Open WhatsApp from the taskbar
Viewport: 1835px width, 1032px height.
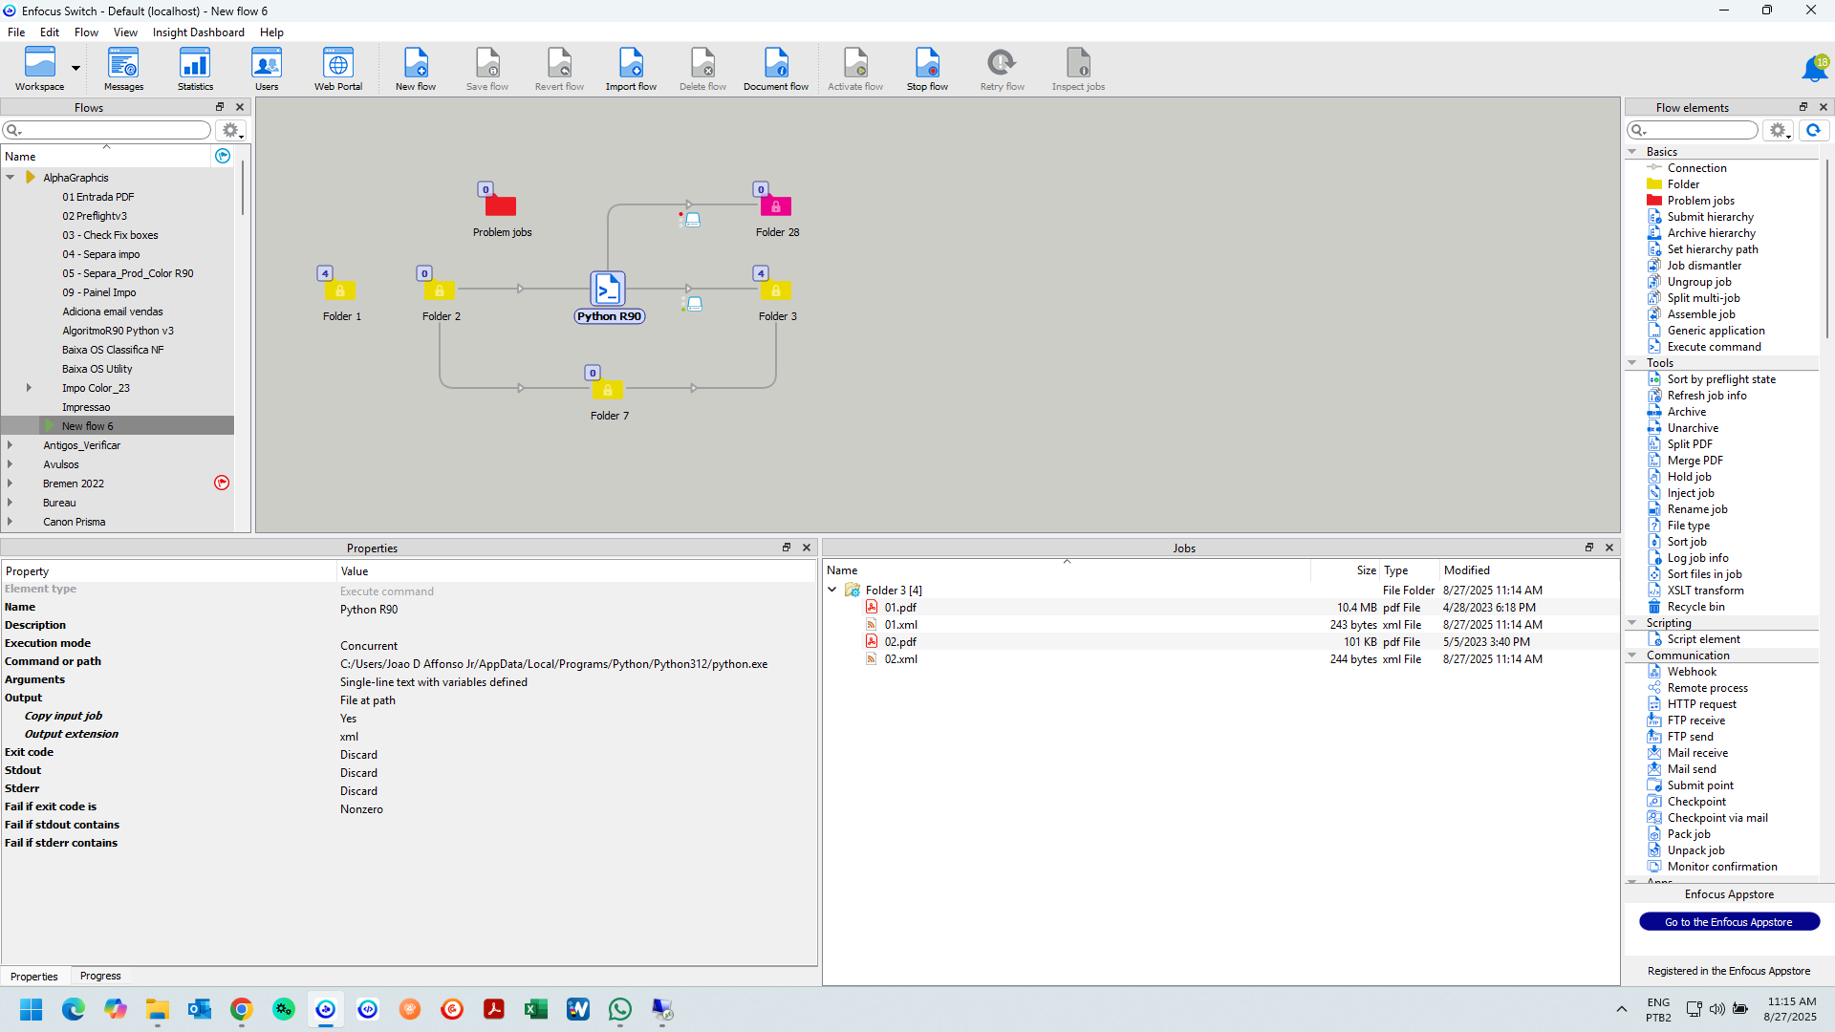click(620, 1009)
